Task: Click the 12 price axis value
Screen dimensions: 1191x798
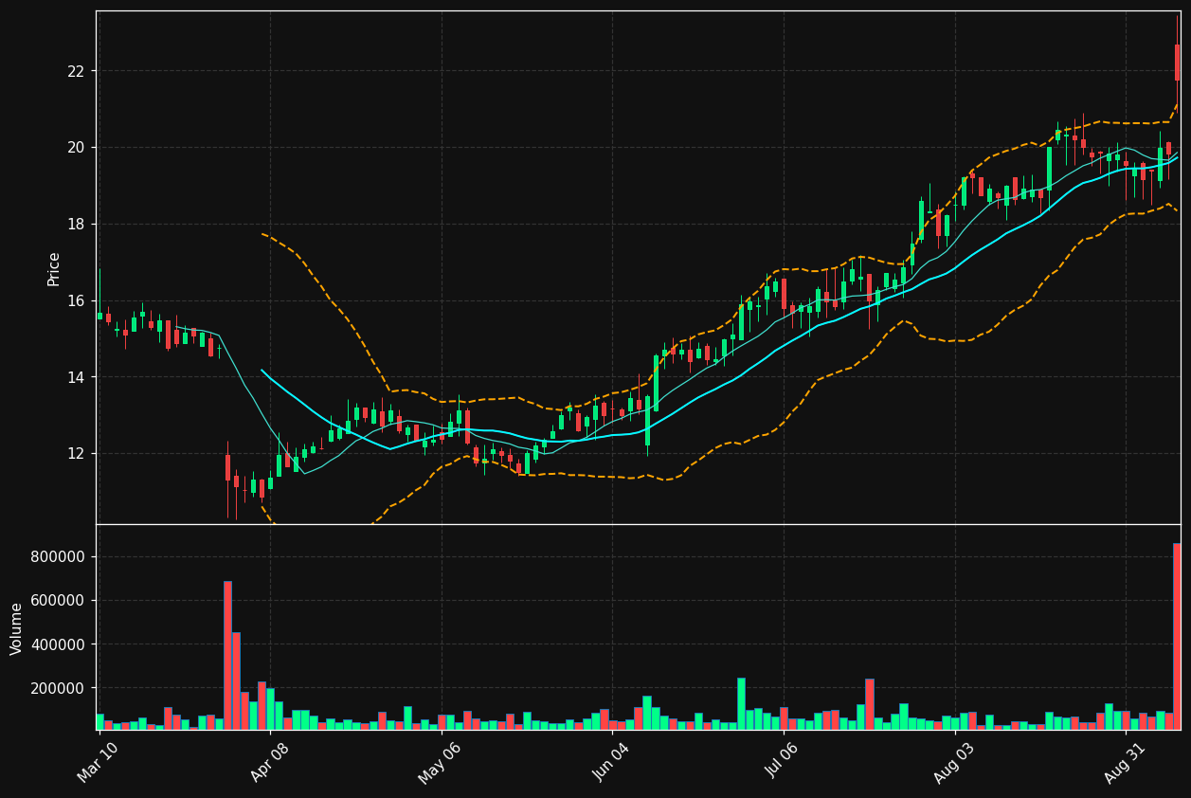Action: 76,454
